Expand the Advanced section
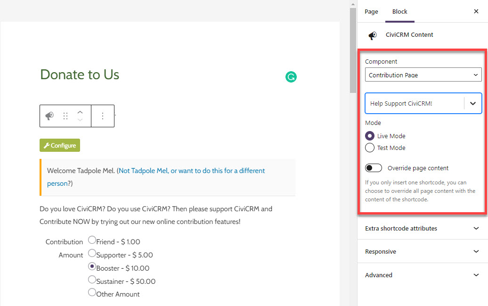Image resolution: width=488 pixels, height=306 pixels. pyautogui.click(x=423, y=275)
